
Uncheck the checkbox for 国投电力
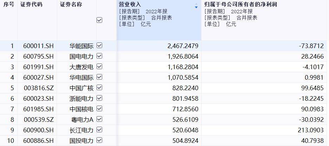[x=99, y=140]
